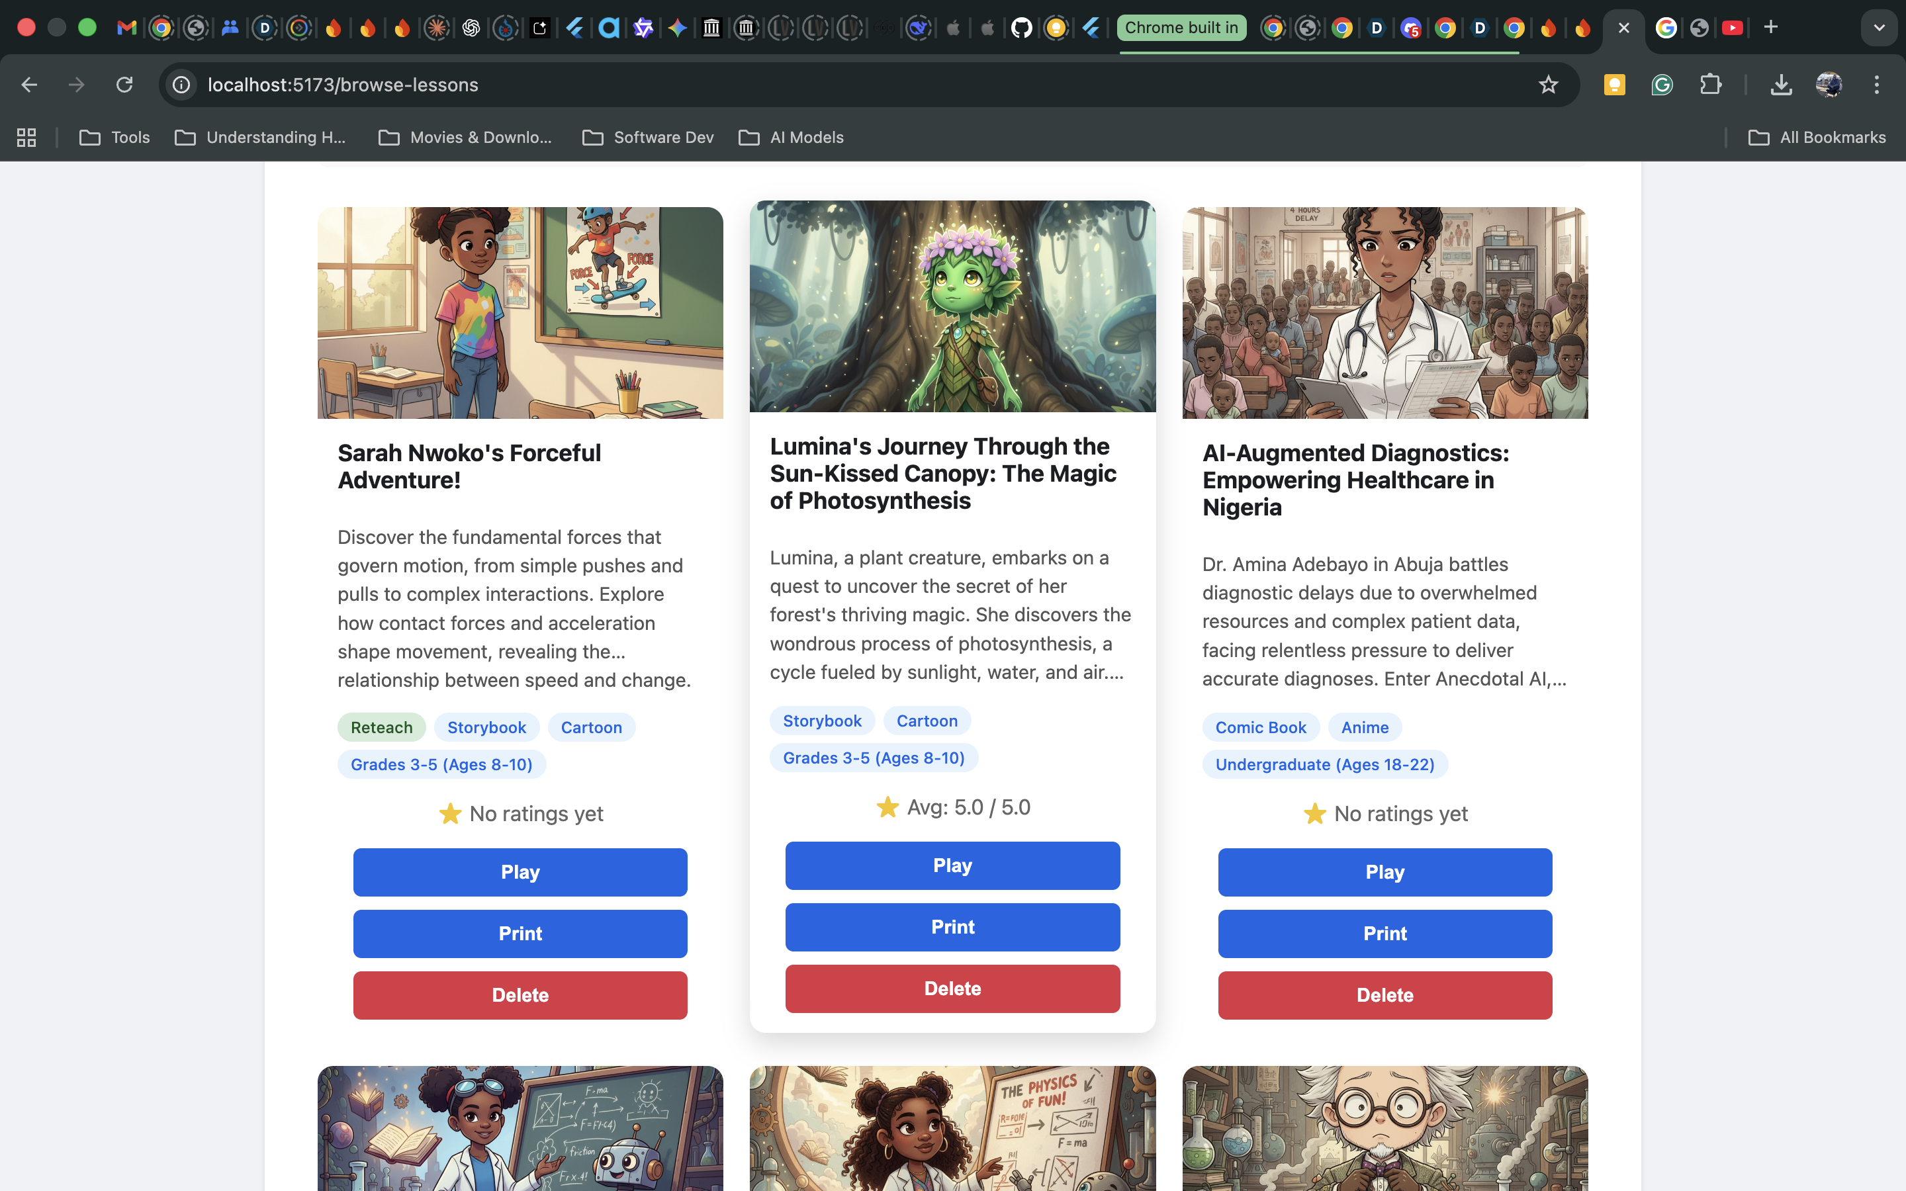Click the Grammarly extension icon
Screen dimensions: 1906x1191
tap(1662, 84)
